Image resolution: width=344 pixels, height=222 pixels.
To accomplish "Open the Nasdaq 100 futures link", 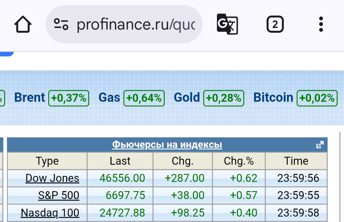I will [50, 212].
